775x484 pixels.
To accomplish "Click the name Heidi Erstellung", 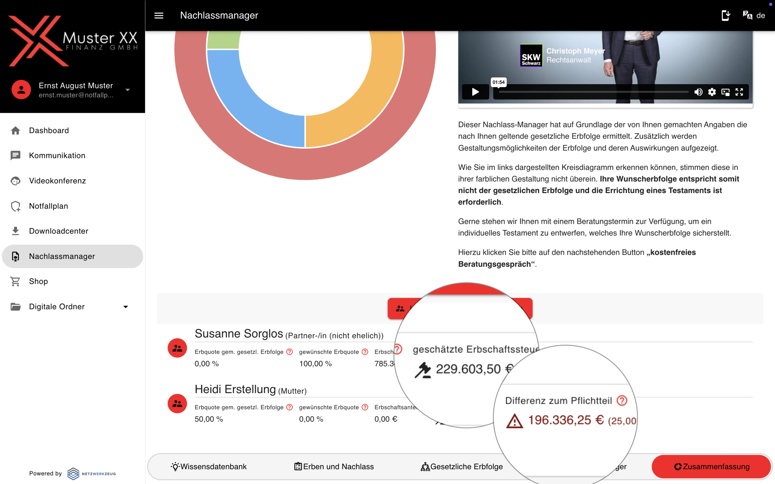I will [x=235, y=389].
